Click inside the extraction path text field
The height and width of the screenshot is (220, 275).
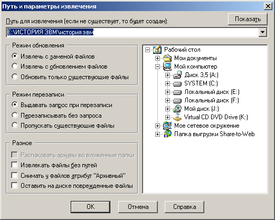click(x=132, y=32)
